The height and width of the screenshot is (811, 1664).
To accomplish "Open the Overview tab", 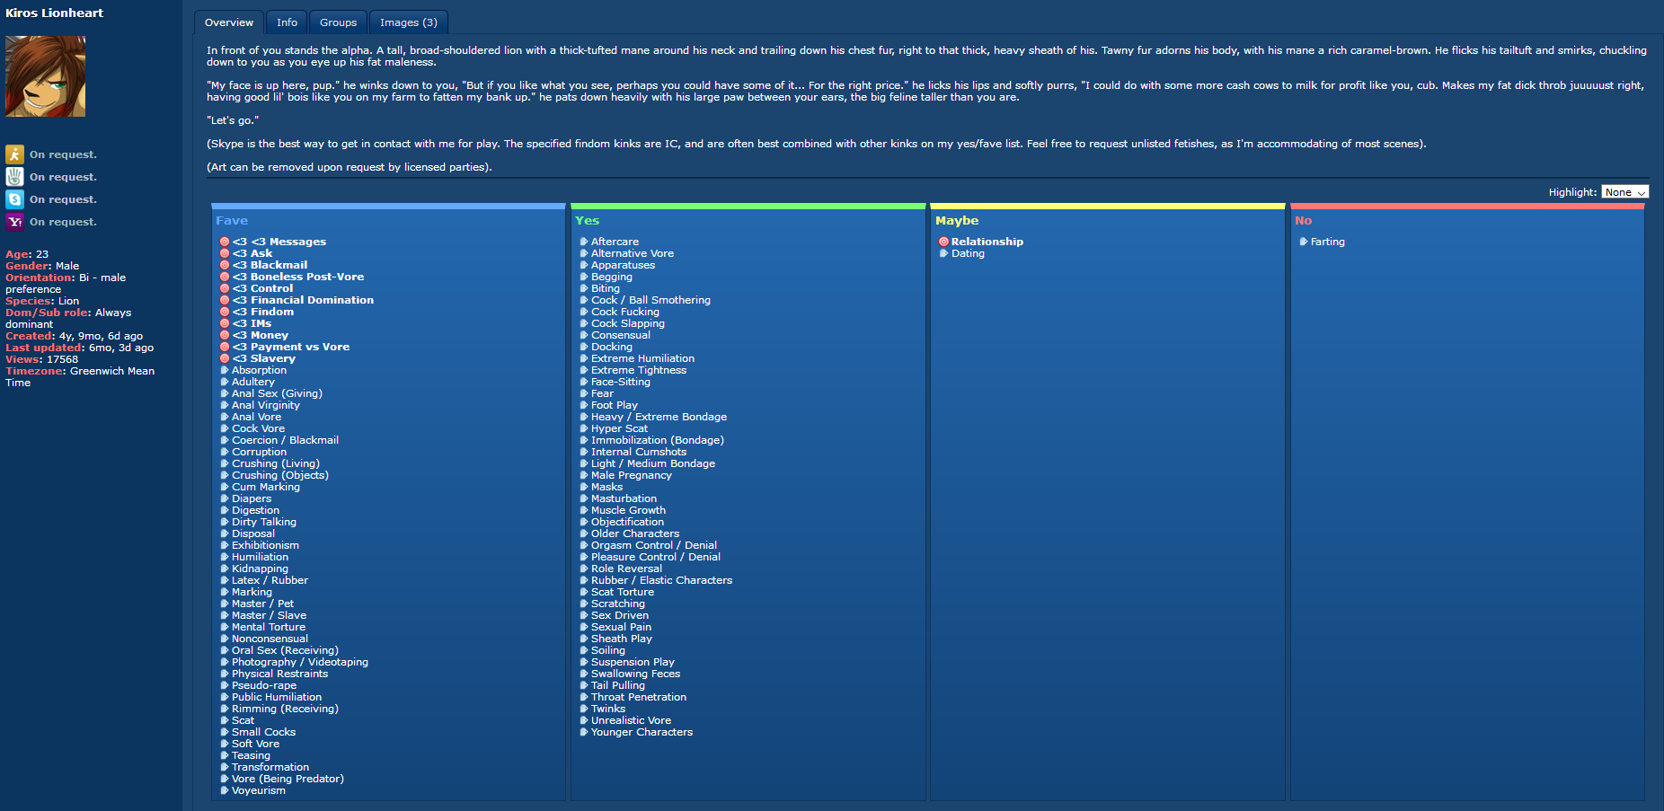I will click(x=229, y=22).
